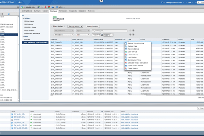Open vApp Options settings

click(x=29, y=30)
